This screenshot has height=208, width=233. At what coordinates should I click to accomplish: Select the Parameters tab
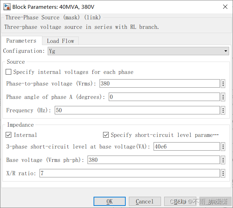tap(21, 41)
